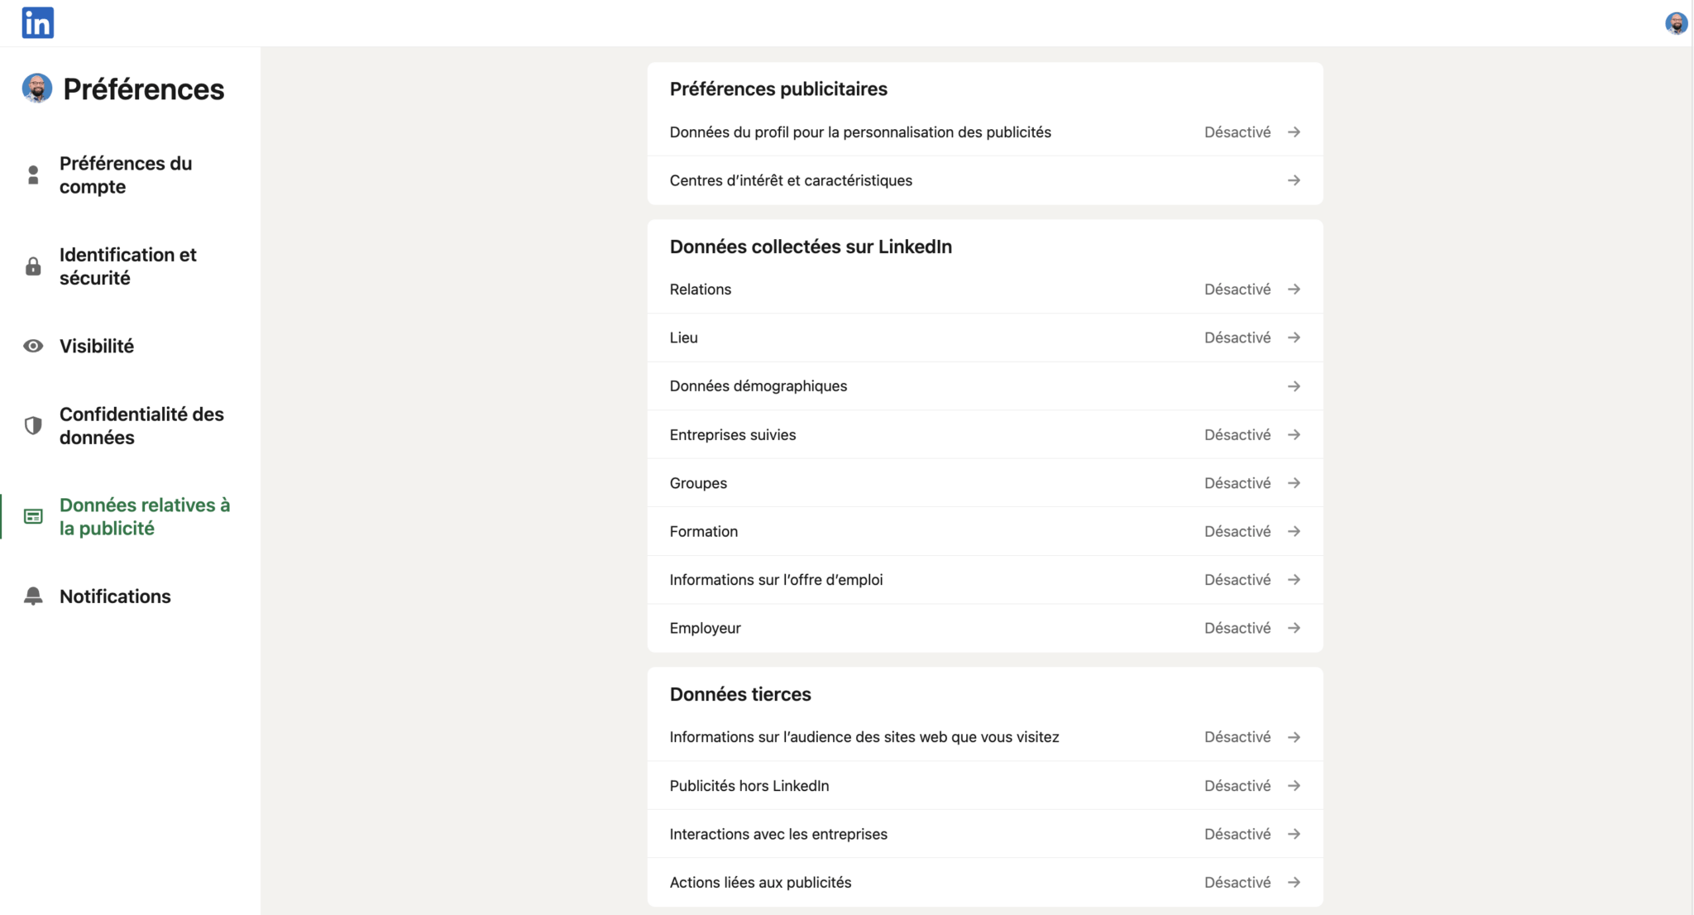Click the arrow on Informations sur l'offre d'emploi row
The width and height of the screenshot is (1694, 915).
[1294, 580]
